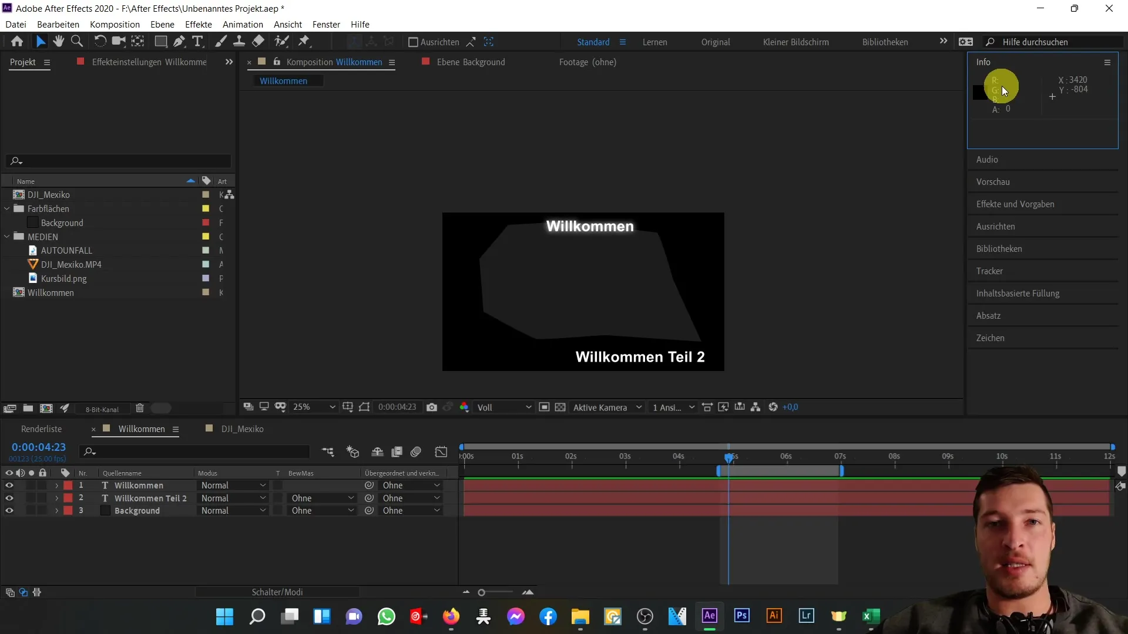The image size is (1128, 634).
Task: Toggle visibility of Background layer
Action: coord(9,511)
